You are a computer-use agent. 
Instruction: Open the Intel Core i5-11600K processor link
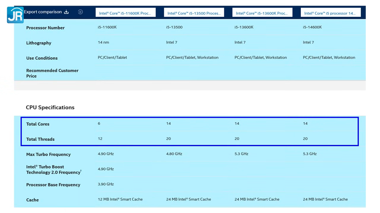point(126,12)
